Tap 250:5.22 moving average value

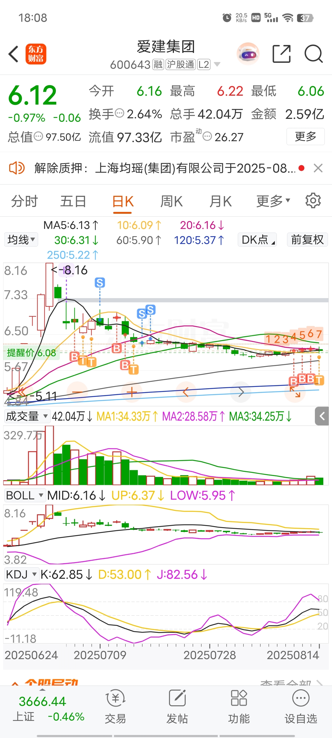73,255
